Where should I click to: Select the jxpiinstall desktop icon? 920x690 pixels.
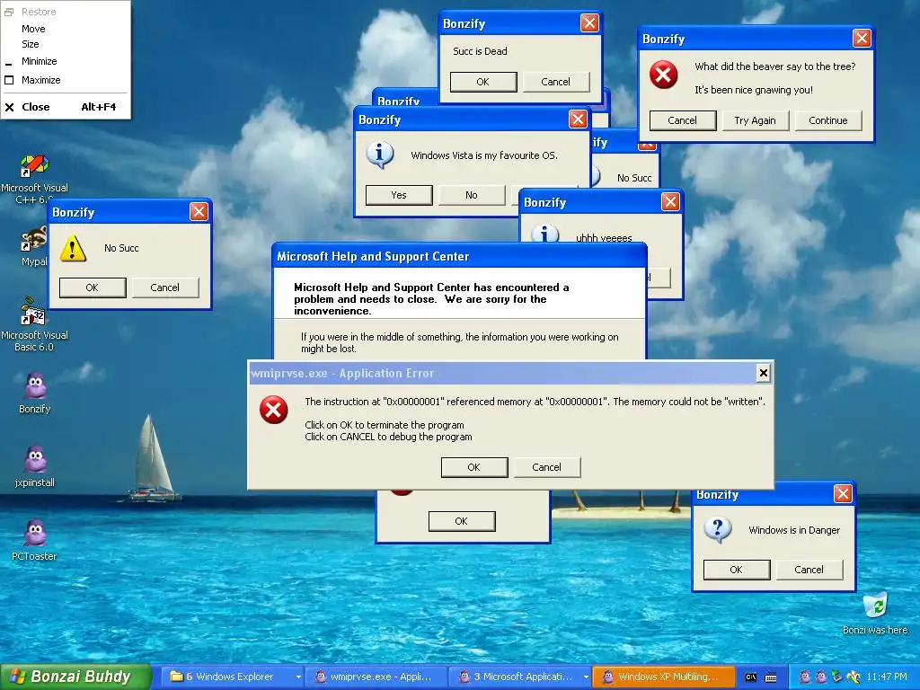(x=35, y=459)
